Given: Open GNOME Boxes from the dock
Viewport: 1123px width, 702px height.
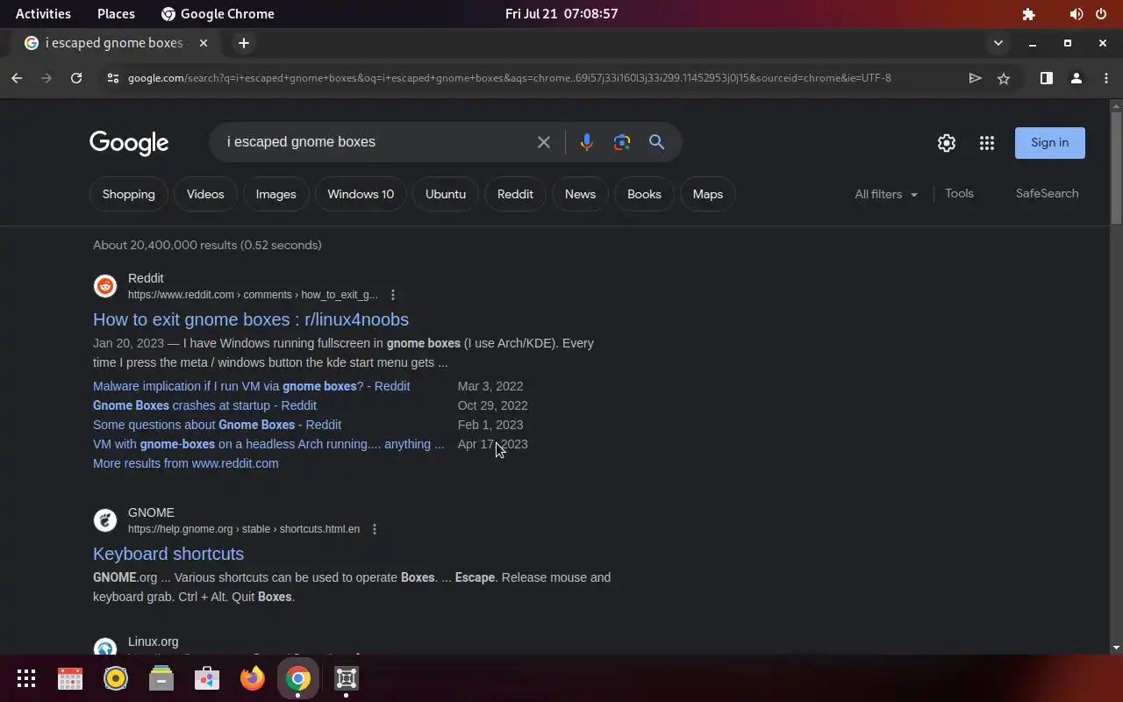Looking at the screenshot, I should [x=346, y=678].
